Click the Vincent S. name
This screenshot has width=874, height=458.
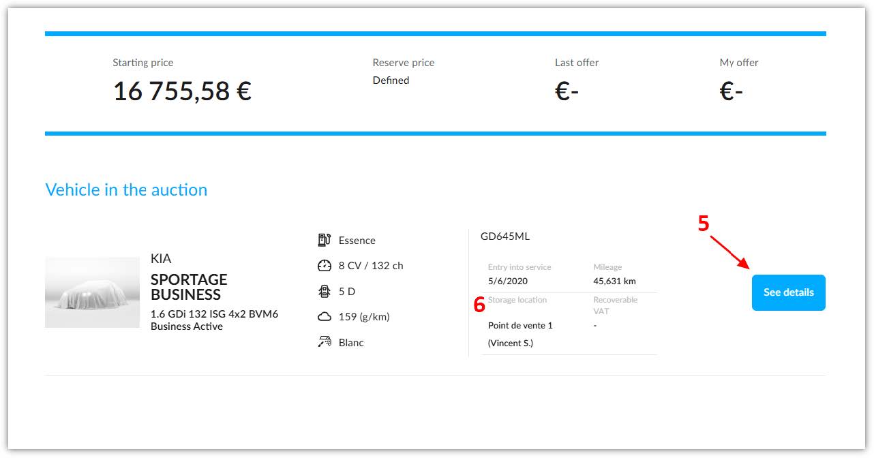pos(511,343)
